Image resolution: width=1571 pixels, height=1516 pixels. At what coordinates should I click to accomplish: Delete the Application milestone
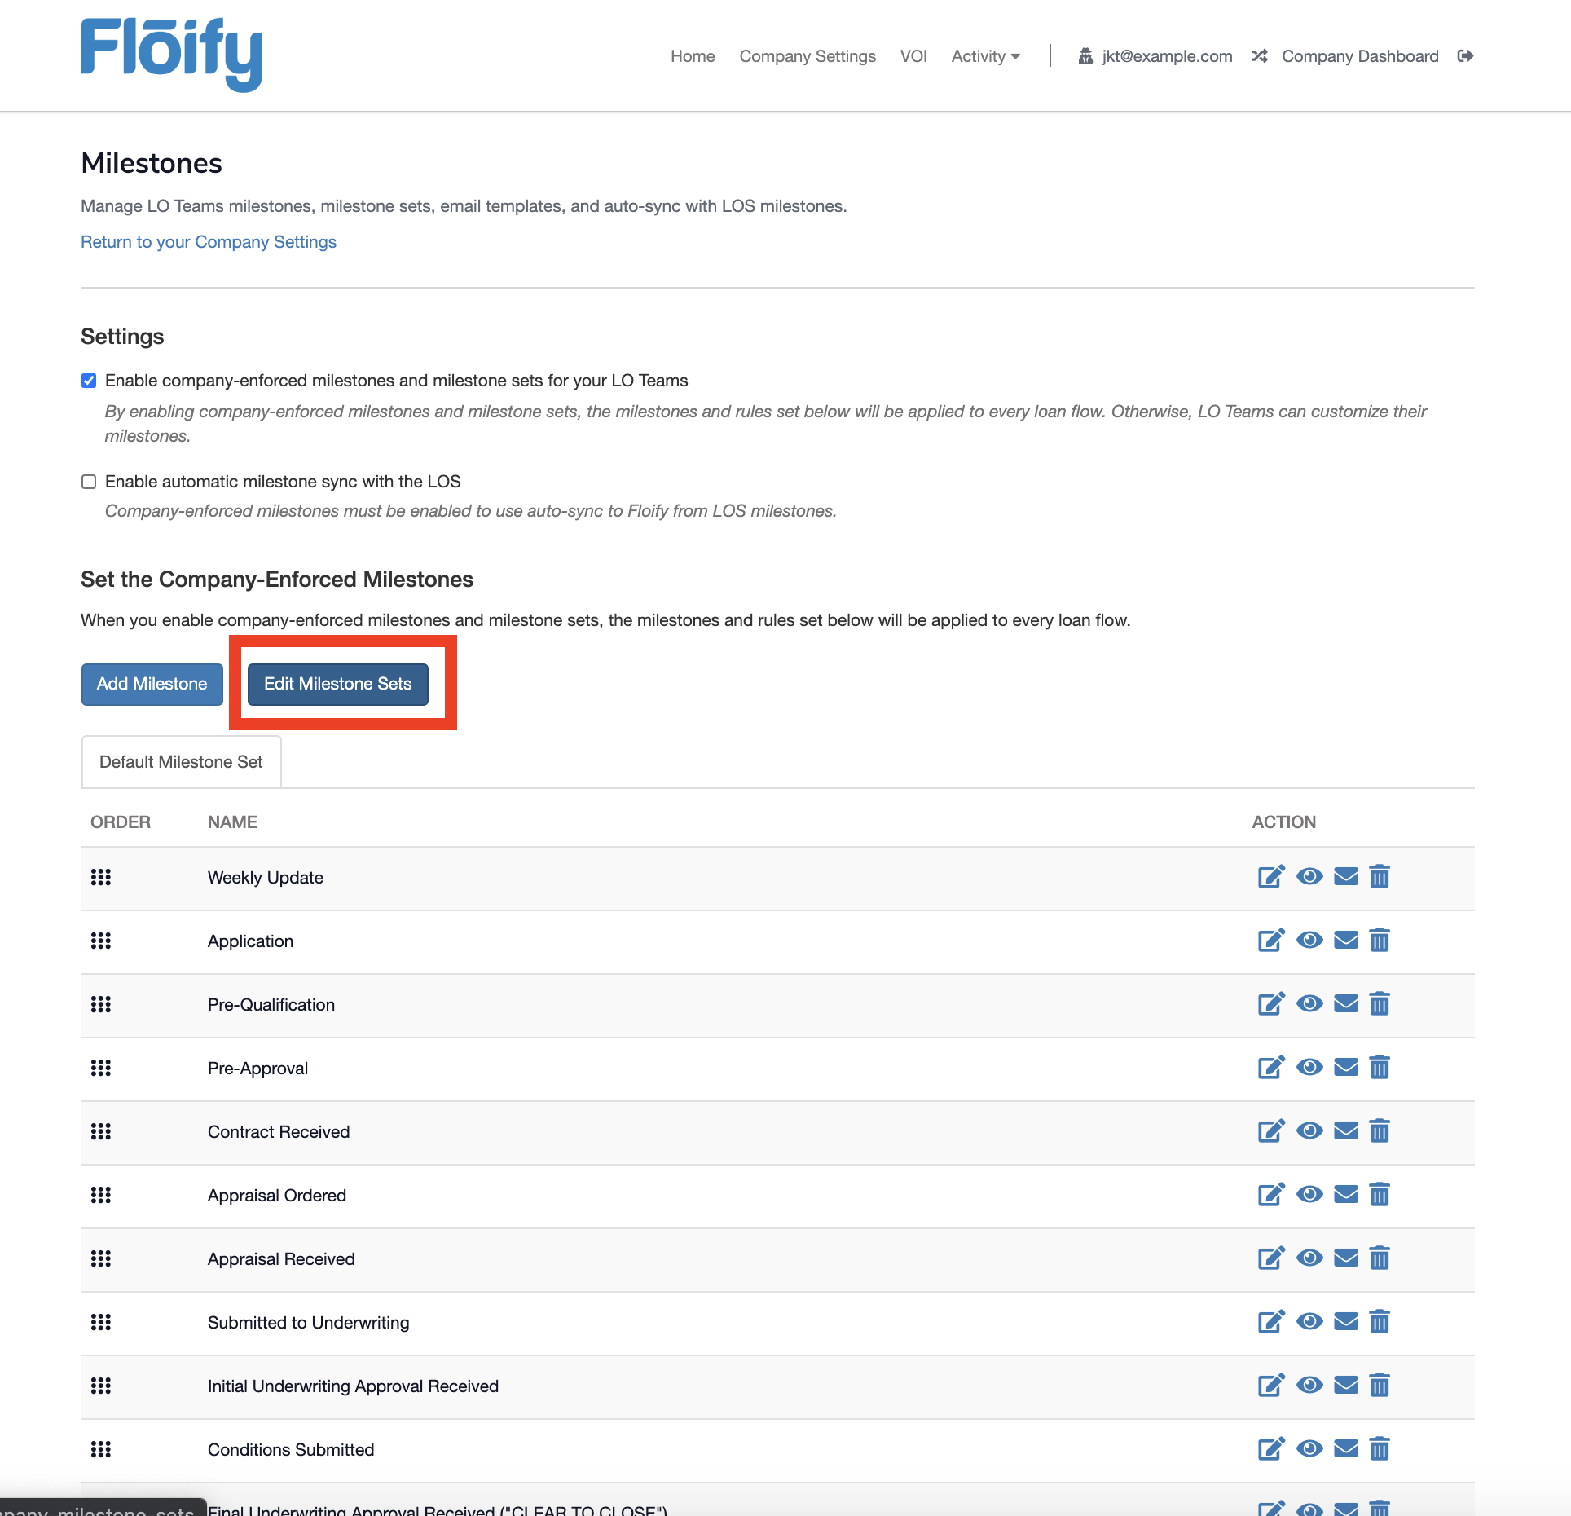click(x=1379, y=941)
